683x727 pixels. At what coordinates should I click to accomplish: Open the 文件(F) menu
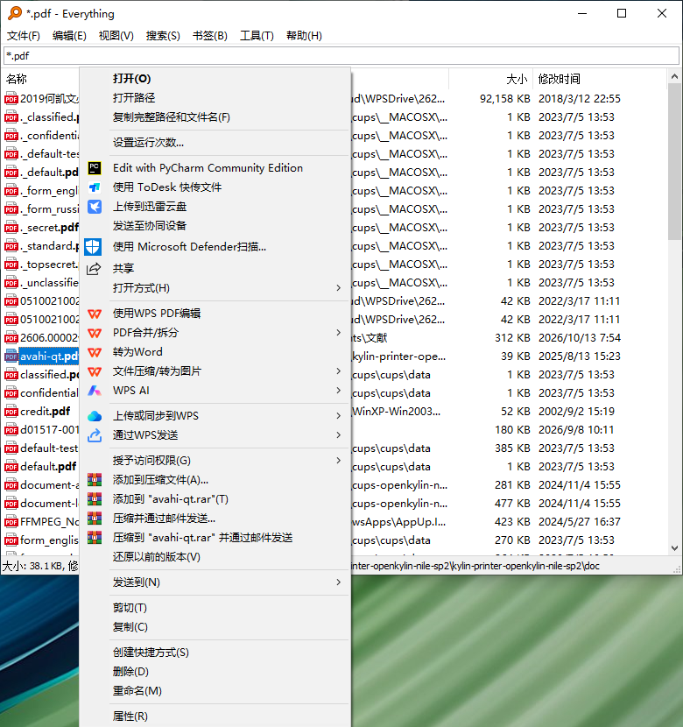pos(23,36)
